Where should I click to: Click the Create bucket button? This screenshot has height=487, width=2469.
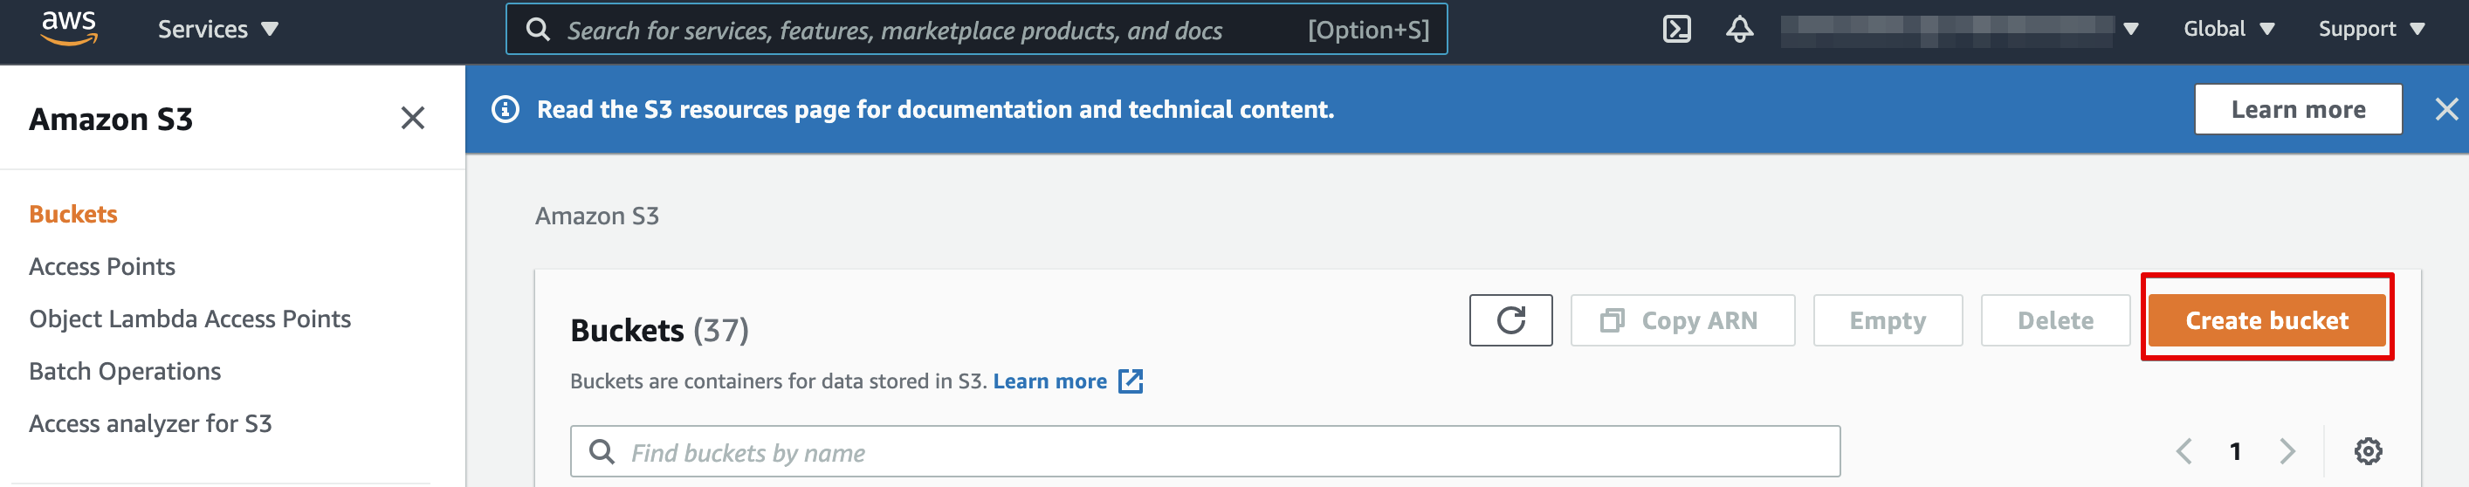tap(2266, 320)
